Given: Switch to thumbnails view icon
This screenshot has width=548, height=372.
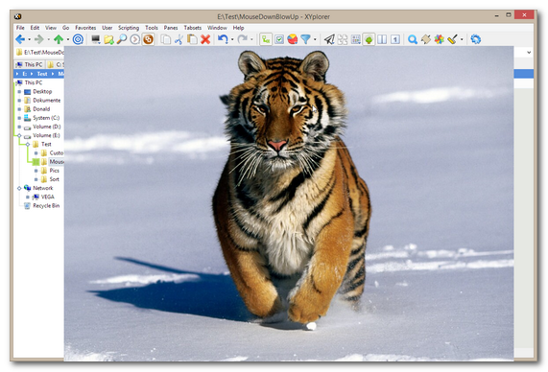Looking at the screenshot, I should (343, 39).
